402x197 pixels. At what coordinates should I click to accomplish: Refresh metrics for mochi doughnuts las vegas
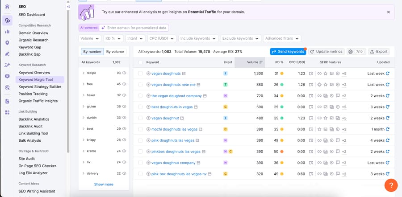click(x=388, y=129)
